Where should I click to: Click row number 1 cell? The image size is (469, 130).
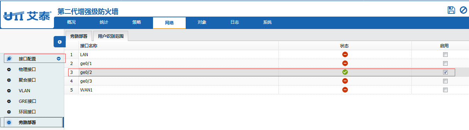pos(71,54)
